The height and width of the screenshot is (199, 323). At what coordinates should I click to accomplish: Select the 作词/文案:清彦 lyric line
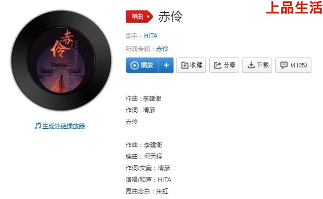[x=148, y=168]
